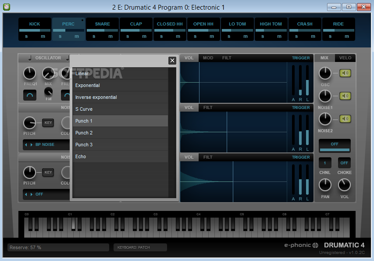The height and width of the screenshot is (261, 374).
Task: Click the FREQ1 oscillator knob
Action: [x=29, y=73]
